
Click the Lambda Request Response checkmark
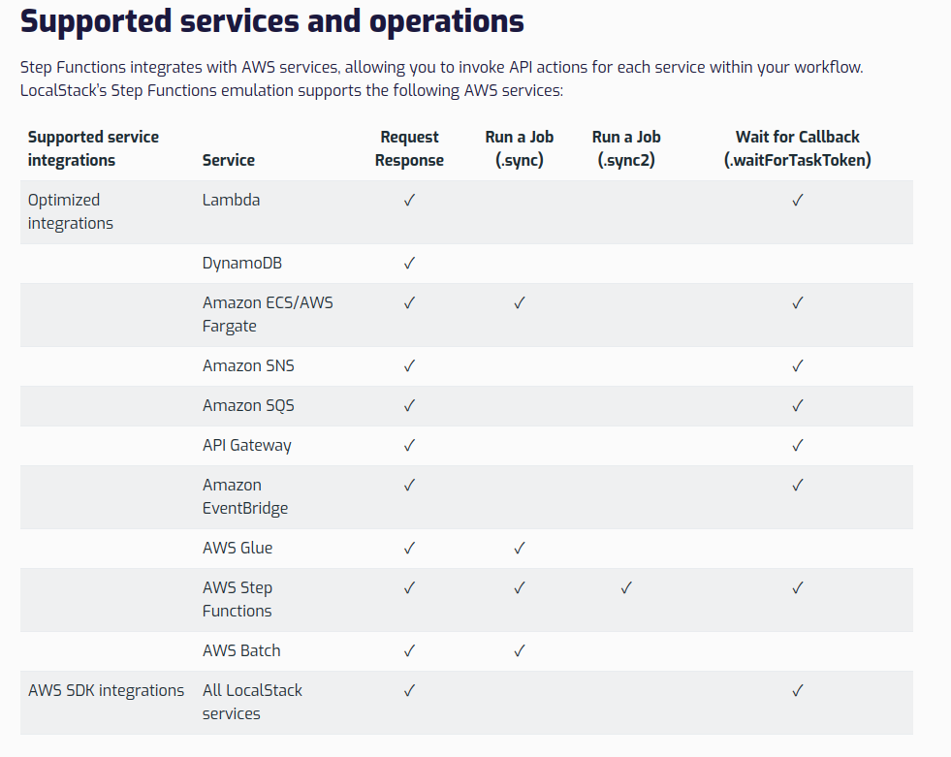(409, 201)
